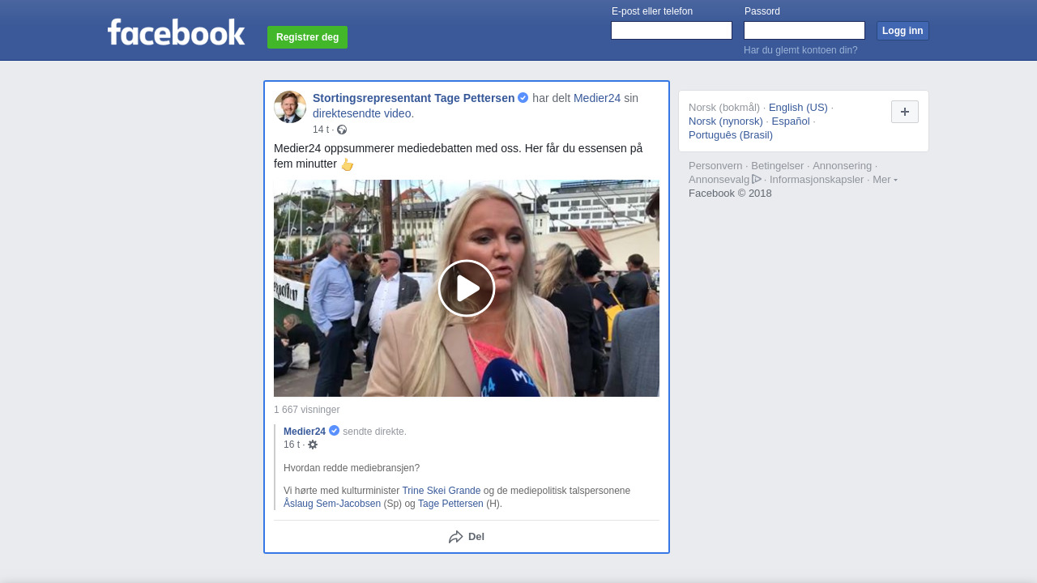Click the share arrow icon
The image size is (1037, 583).
tap(456, 537)
